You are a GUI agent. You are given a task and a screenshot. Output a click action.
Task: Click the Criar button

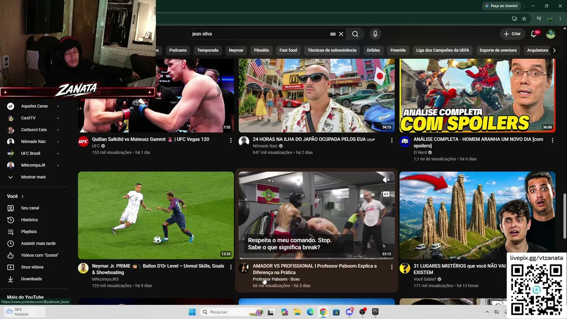click(512, 34)
